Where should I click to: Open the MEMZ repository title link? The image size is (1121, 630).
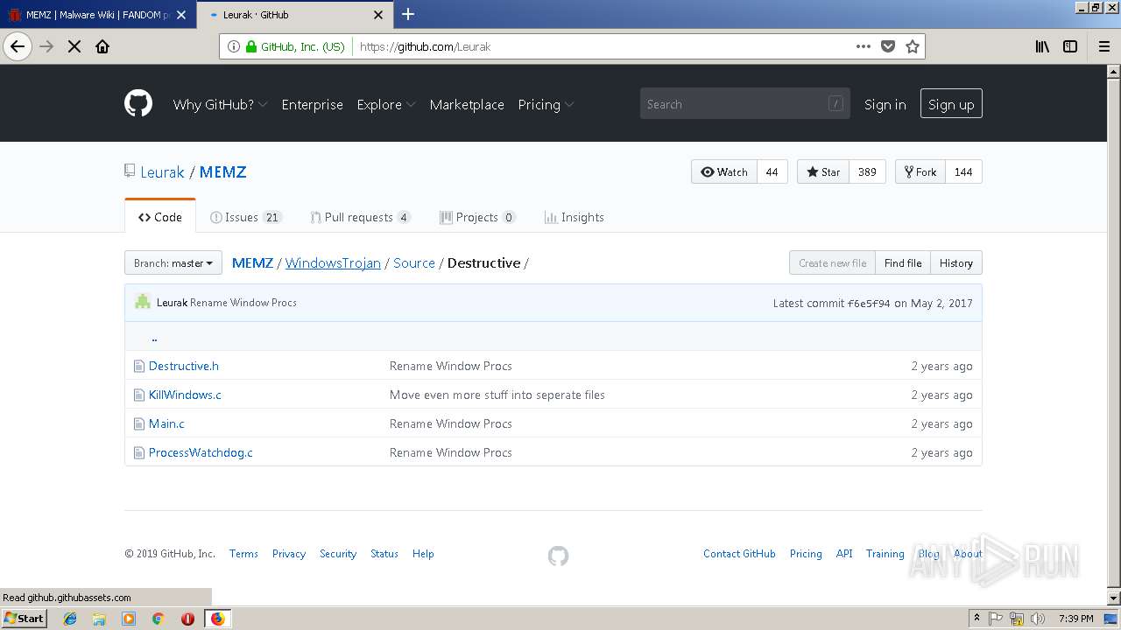(x=223, y=172)
